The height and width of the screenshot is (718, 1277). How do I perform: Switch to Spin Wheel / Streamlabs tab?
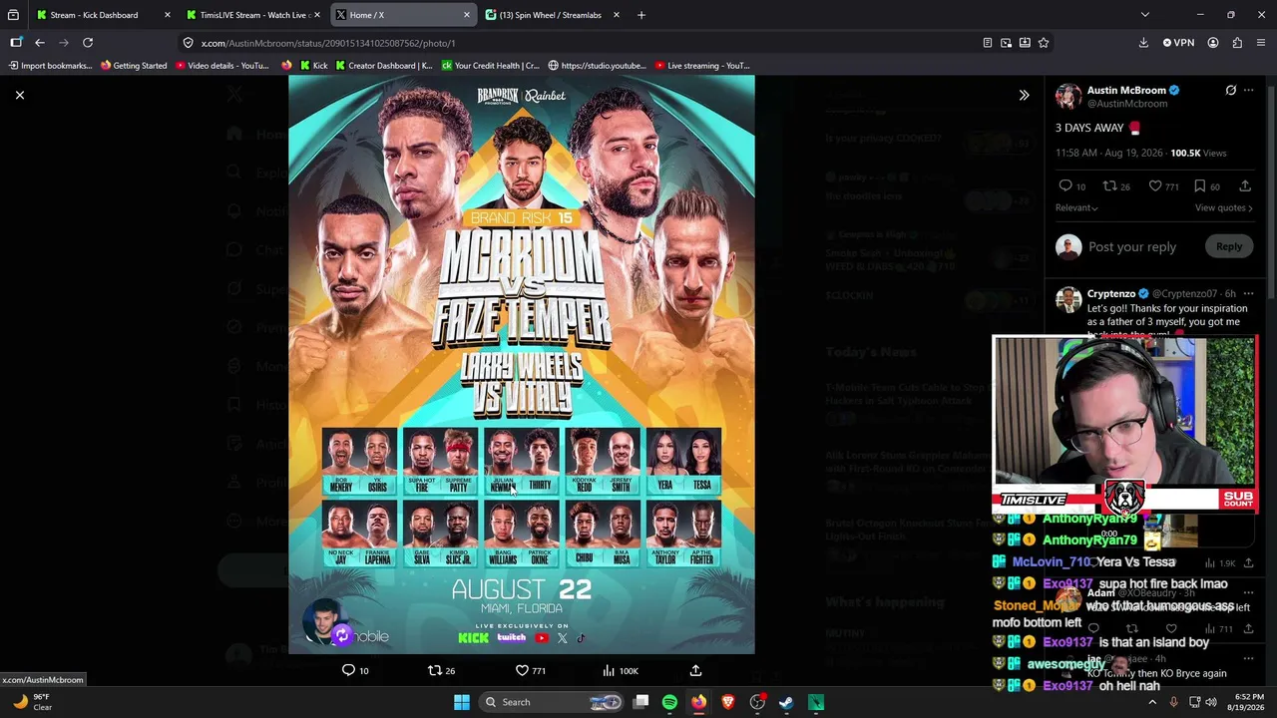click(x=552, y=15)
